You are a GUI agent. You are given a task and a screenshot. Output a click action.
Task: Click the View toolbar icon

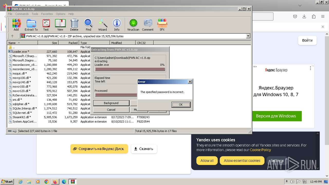pos(60,25)
